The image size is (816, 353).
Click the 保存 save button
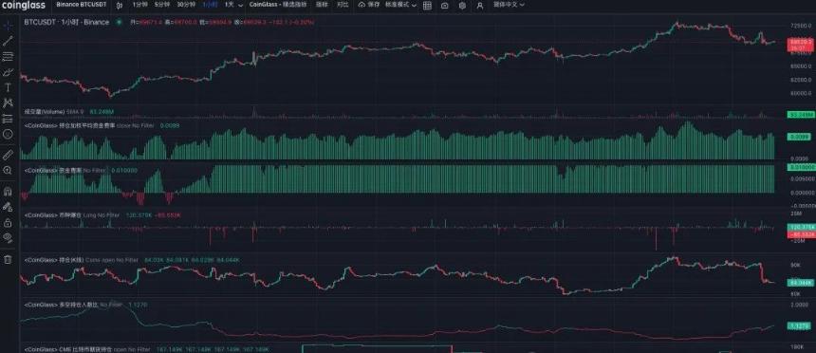369,5
